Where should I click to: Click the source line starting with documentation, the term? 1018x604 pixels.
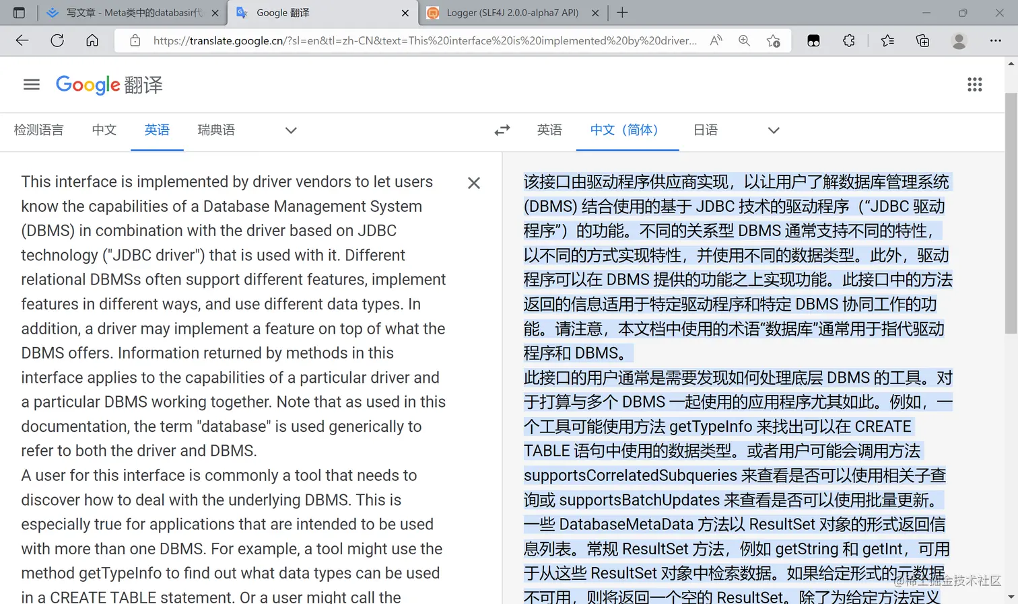click(222, 426)
